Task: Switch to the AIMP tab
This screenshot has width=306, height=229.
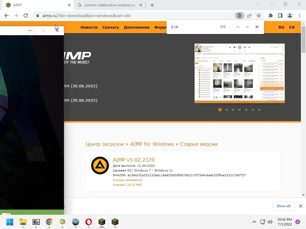Action: click(37, 5)
